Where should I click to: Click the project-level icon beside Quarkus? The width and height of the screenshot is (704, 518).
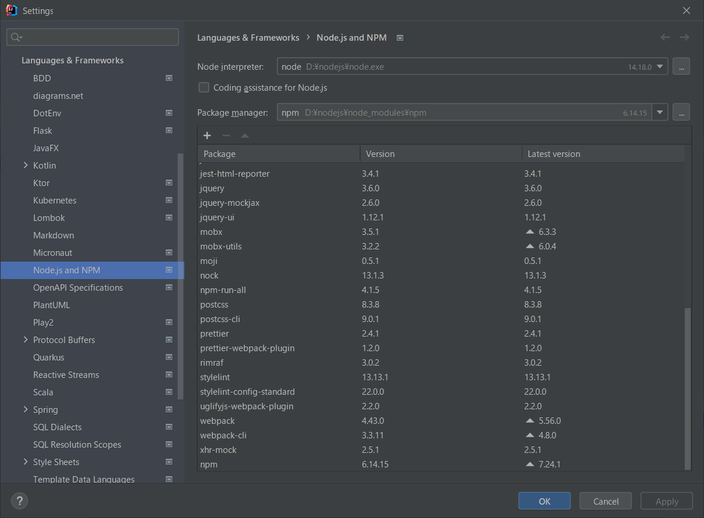(x=169, y=357)
